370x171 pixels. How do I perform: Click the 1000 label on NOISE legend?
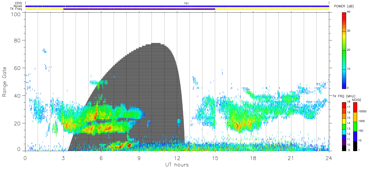(x=362, y=121)
